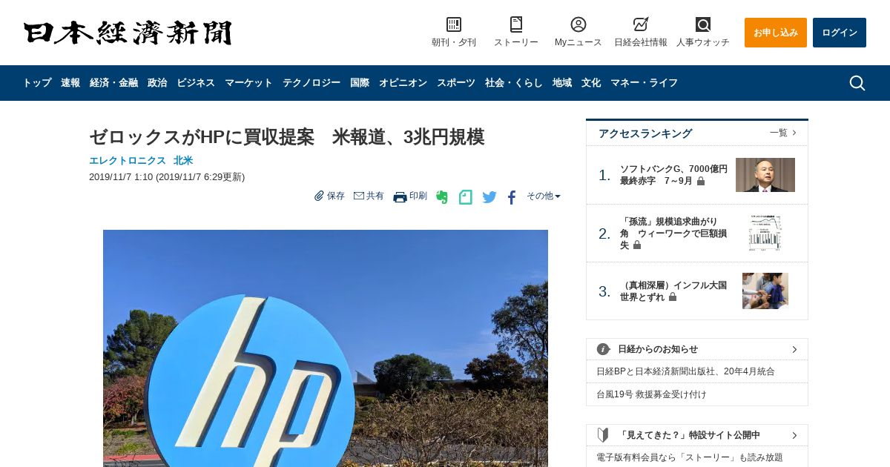Viewport: 890px width, 467px height.
Task: Open the WeWork chart ranking thumbnail
Action: [x=765, y=233]
